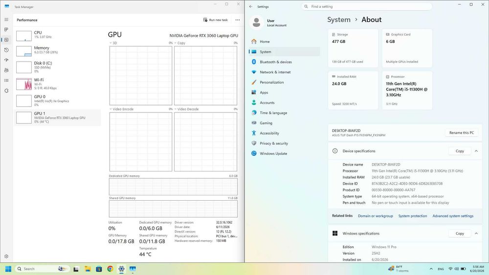Click the Dedicated GPU memory graph

click(x=173, y=187)
